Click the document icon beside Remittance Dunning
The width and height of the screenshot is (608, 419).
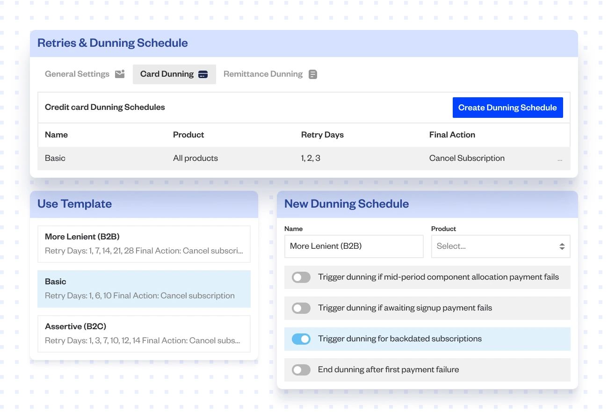312,73
